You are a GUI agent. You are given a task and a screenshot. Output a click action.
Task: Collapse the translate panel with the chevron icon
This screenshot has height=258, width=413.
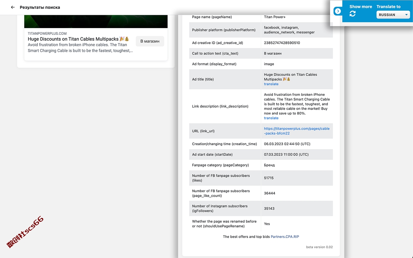click(x=338, y=11)
